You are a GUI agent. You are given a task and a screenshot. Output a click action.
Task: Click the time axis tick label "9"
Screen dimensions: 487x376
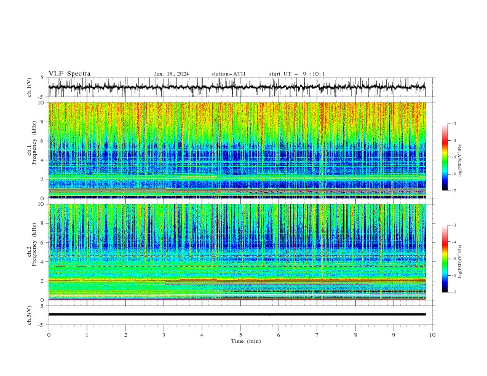[x=394, y=335]
